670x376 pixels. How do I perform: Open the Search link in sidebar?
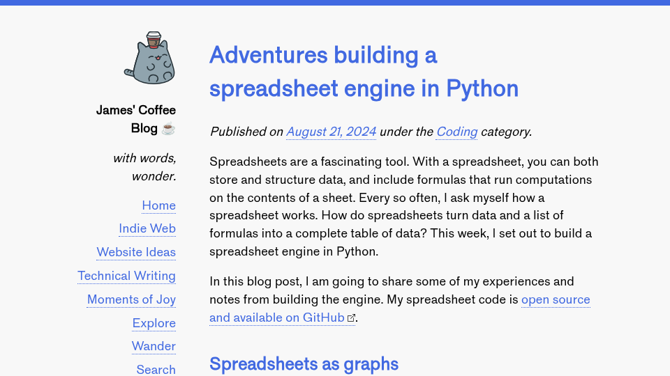(x=156, y=370)
